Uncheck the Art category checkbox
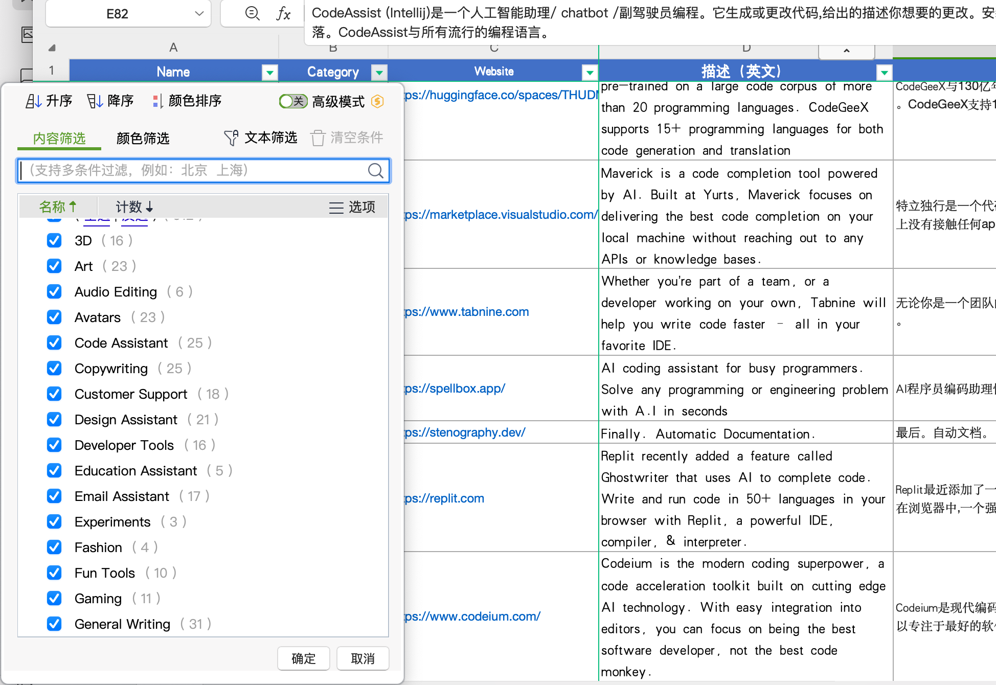This screenshot has width=996, height=685. [x=54, y=266]
